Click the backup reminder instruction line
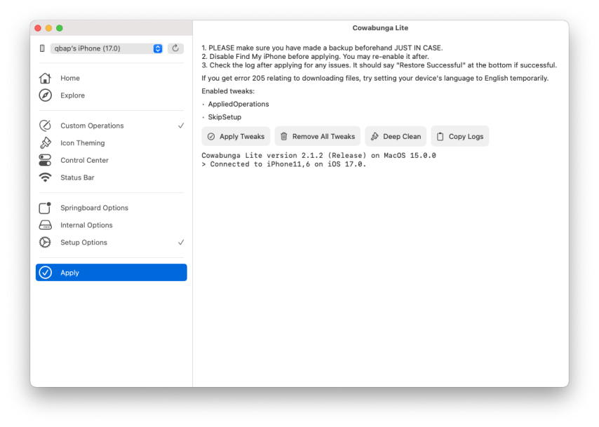Image resolution: width=599 pixels, height=427 pixels. click(322, 48)
